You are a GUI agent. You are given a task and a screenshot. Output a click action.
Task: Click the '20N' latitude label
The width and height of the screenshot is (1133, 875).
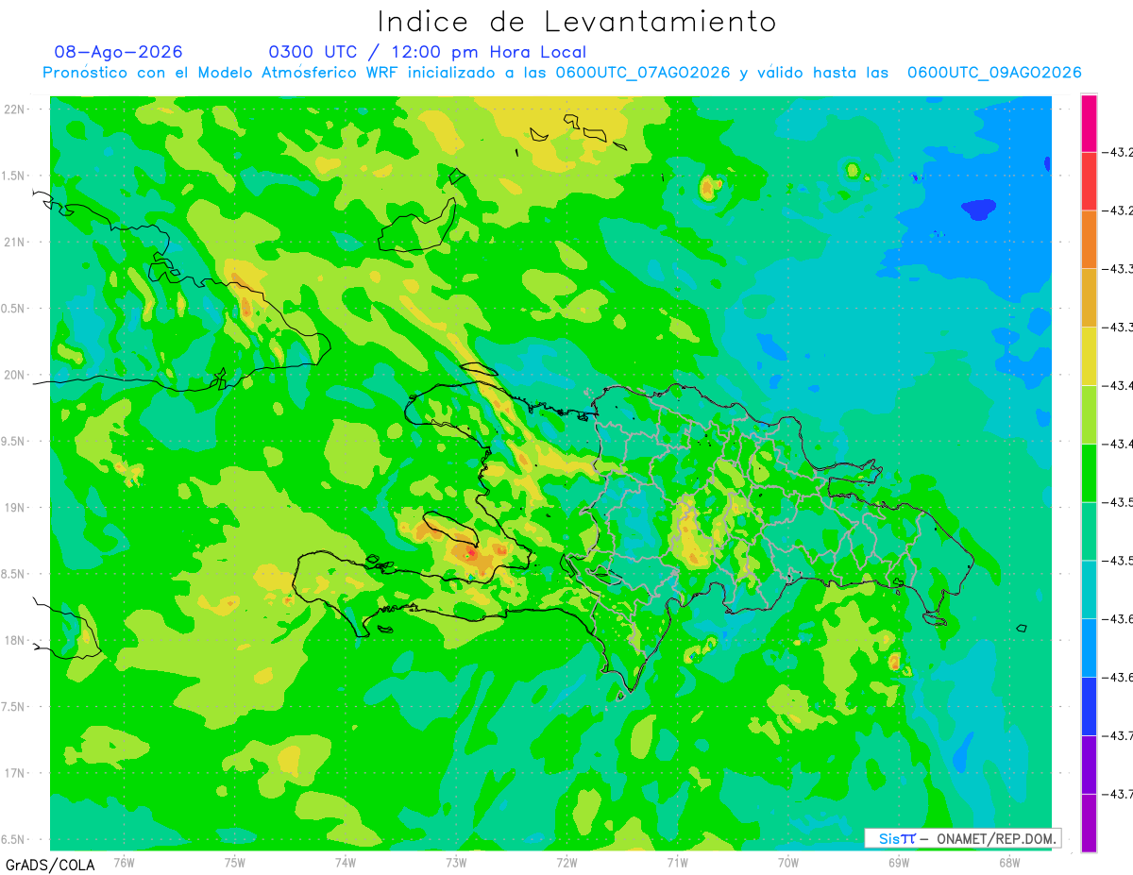tap(15, 375)
